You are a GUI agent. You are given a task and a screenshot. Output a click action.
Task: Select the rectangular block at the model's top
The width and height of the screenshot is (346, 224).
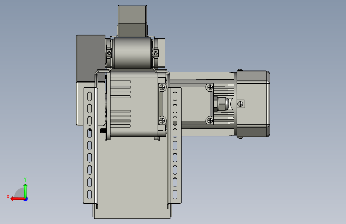click(x=132, y=21)
